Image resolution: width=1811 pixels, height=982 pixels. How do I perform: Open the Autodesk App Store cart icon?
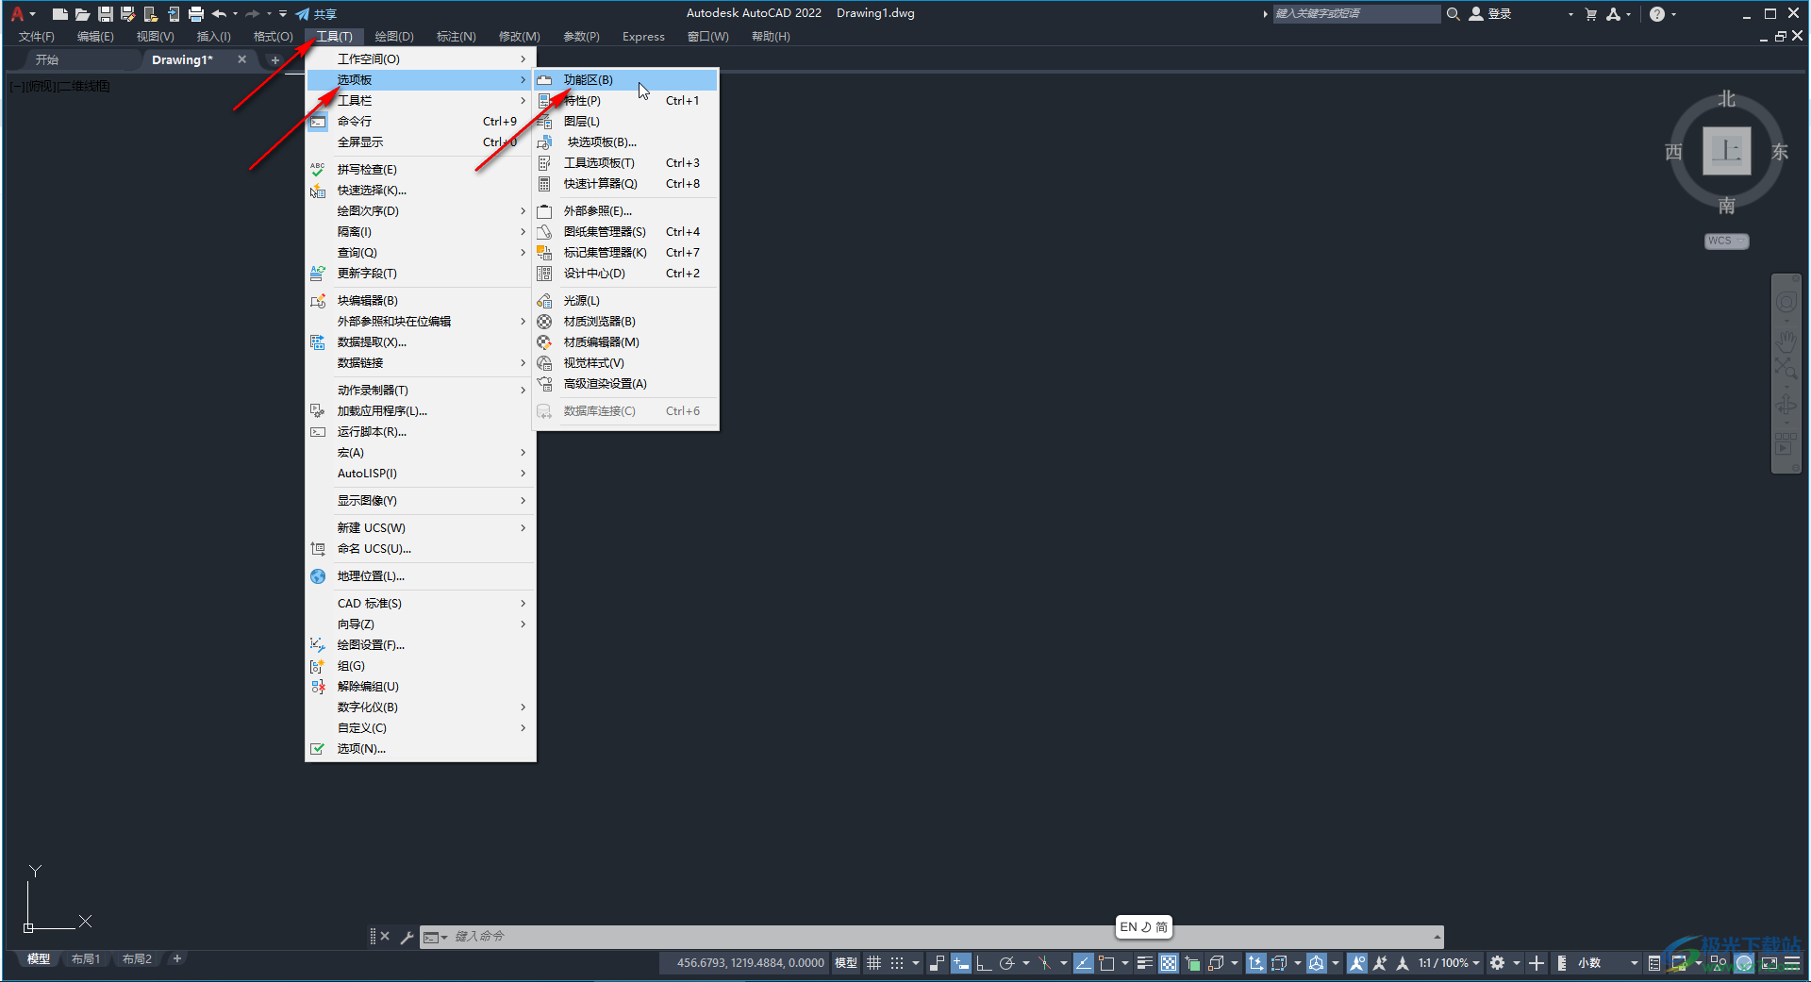(1591, 14)
